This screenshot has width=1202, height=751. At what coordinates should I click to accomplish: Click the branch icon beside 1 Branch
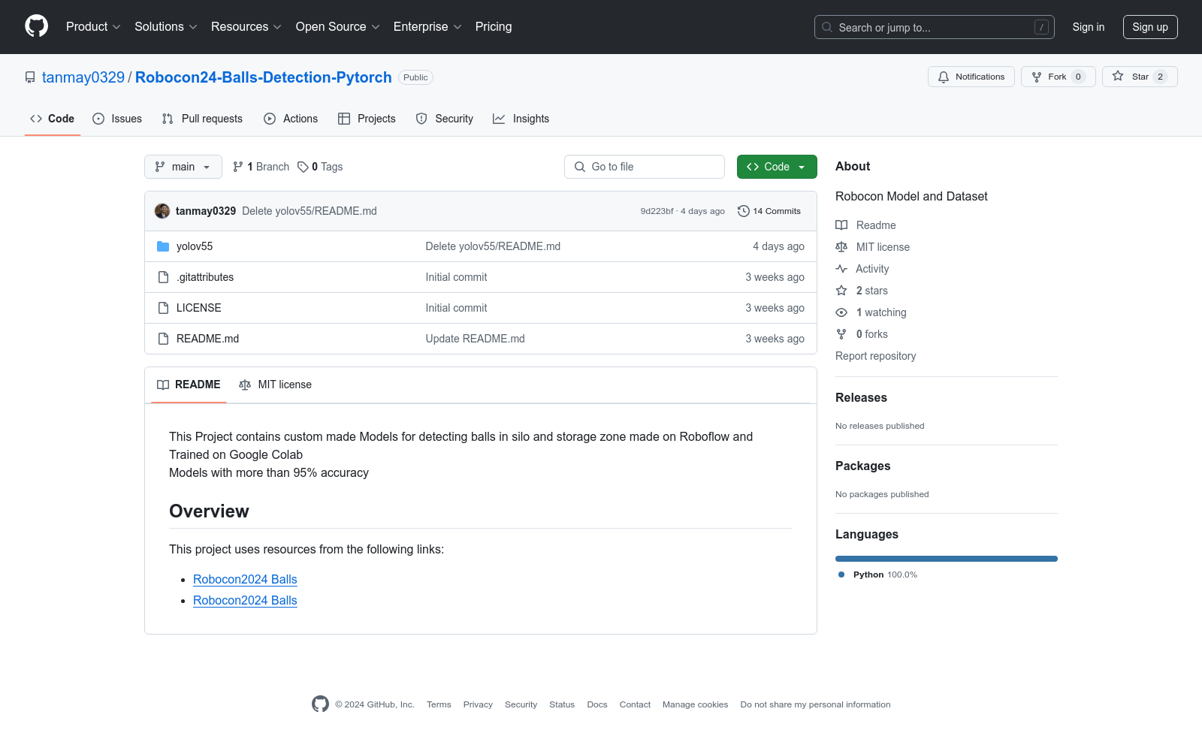pyautogui.click(x=238, y=167)
